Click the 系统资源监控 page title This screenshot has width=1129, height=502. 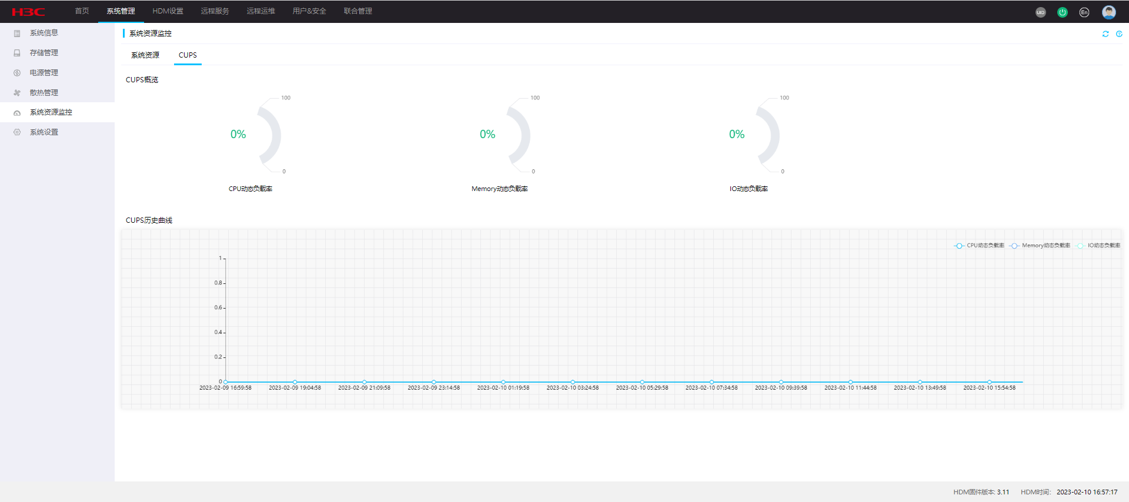coord(151,34)
